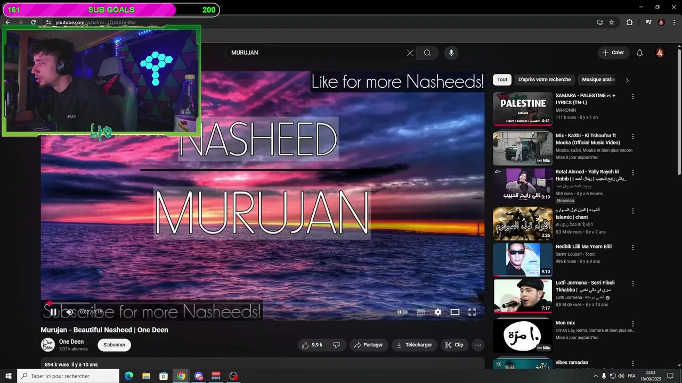Open the Chrome three-dot menu

point(674,22)
